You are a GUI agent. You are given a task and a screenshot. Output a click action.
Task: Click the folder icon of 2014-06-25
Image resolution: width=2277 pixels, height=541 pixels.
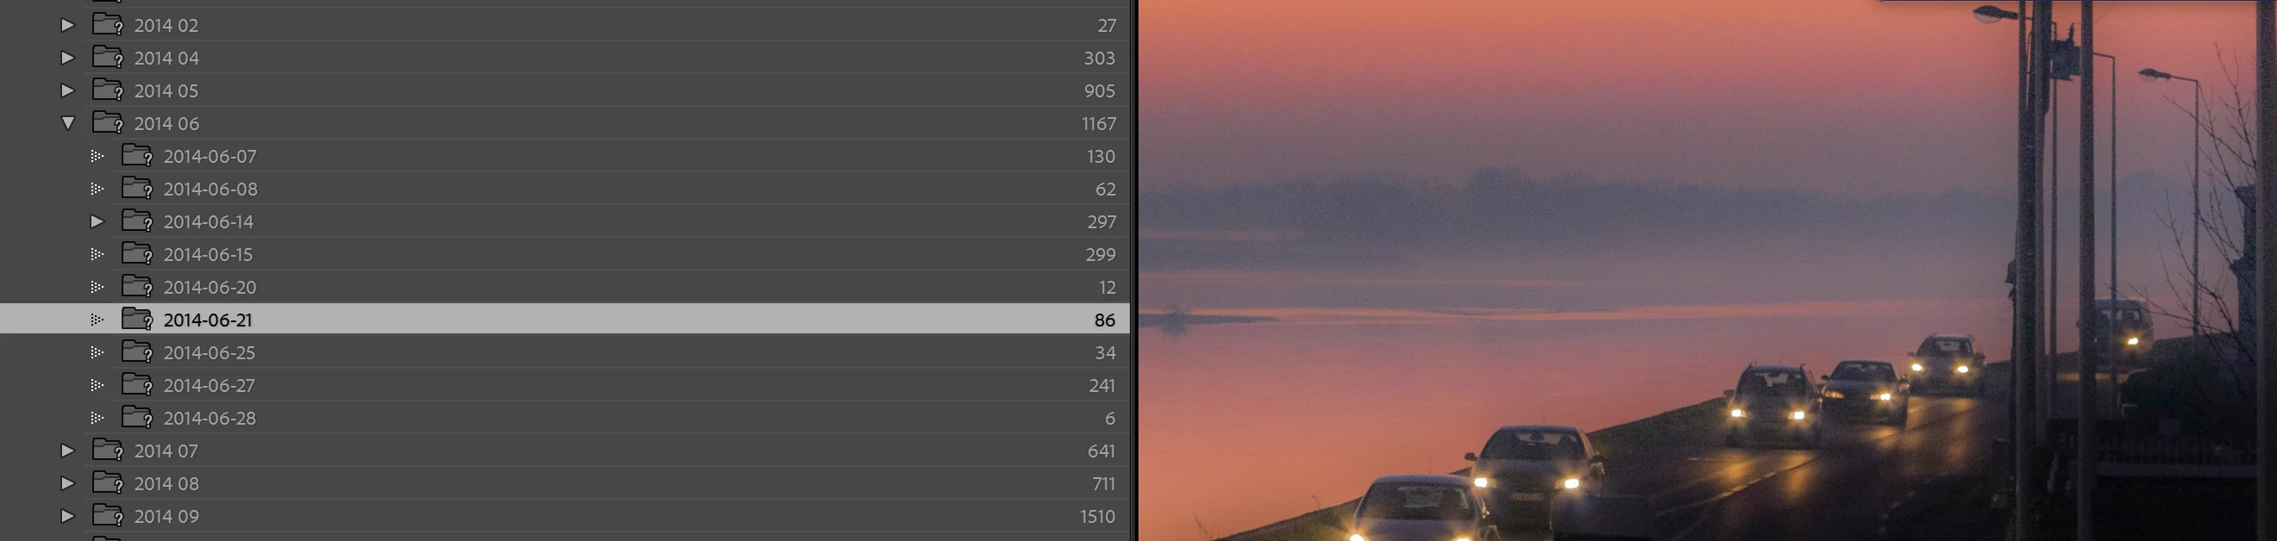tap(137, 351)
